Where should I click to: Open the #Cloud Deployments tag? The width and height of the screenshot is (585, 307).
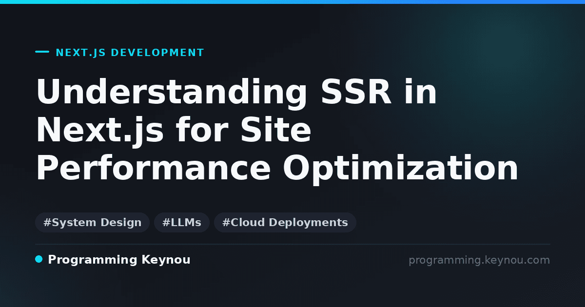click(285, 223)
